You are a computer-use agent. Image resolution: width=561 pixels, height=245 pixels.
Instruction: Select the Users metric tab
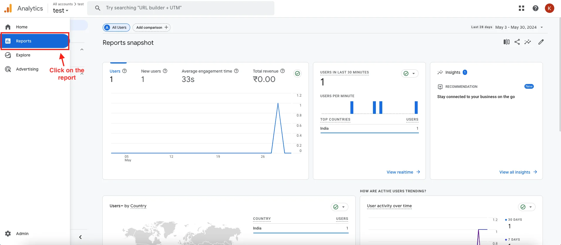coord(115,71)
